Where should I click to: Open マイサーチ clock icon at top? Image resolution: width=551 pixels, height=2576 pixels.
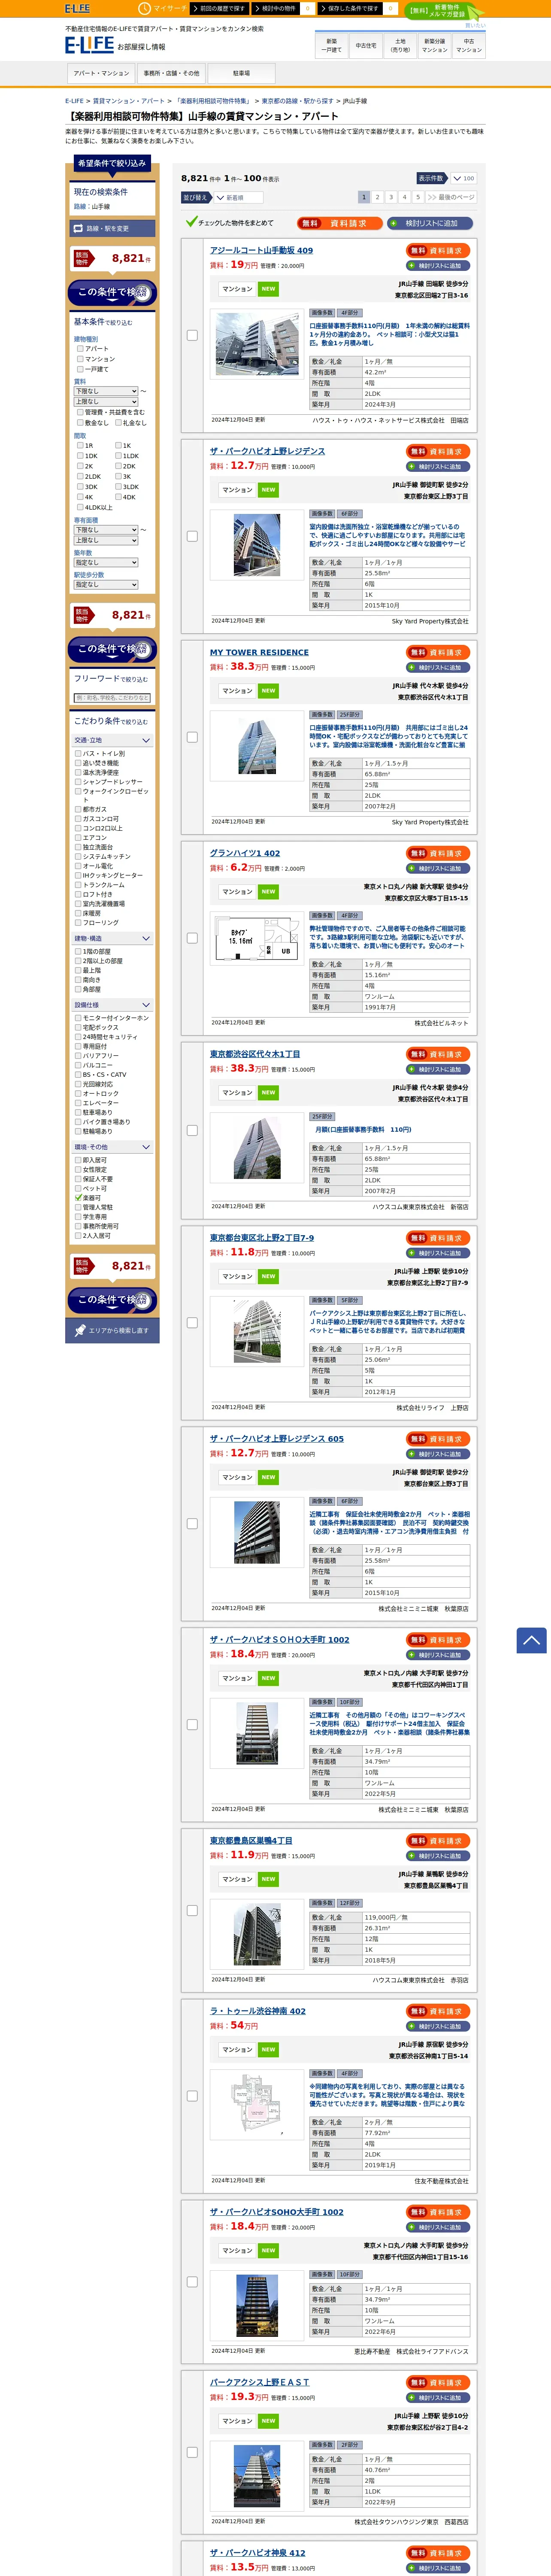pyautogui.click(x=144, y=8)
